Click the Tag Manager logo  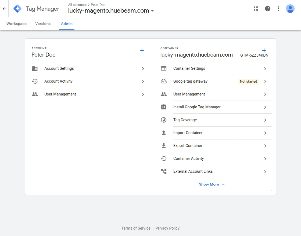click(x=17, y=9)
